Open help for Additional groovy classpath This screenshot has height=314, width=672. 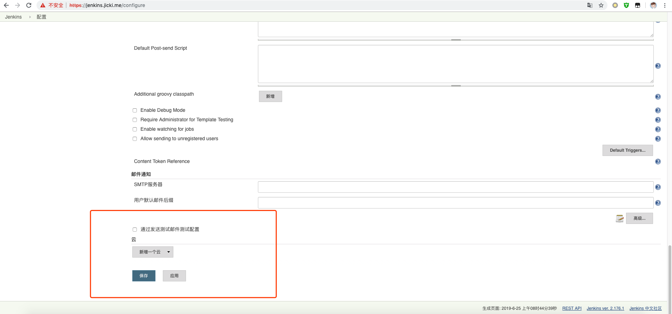pos(658,97)
